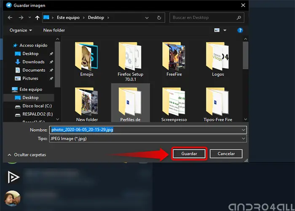The width and height of the screenshot is (295, 211).
Task: Open the recent locations dropdown arrow
Action: click(30, 18)
